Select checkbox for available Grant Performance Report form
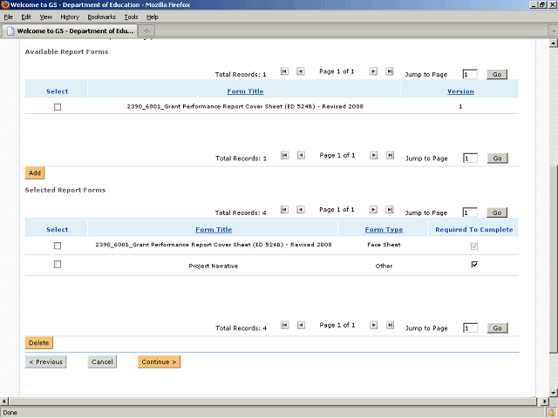Screen dimensions: 558x418 [58, 107]
